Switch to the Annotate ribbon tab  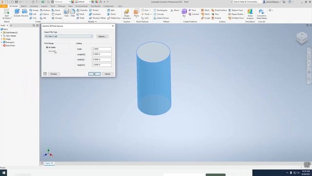click(34, 6)
